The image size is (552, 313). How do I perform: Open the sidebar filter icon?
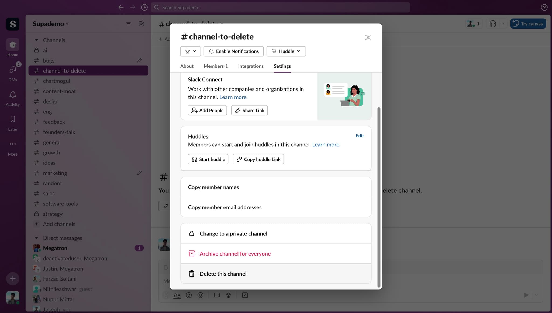tap(128, 24)
